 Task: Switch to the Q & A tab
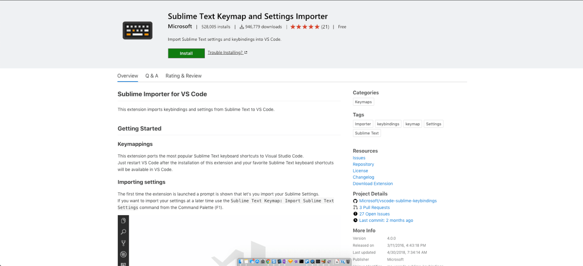(152, 76)
